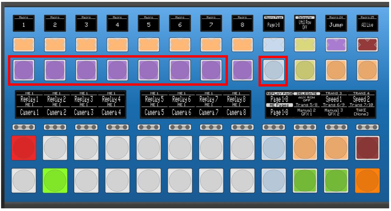The height and width of the screenshot is (211, 391).
Task: Click the Macro 25 'All Live' display
Action: click(x=367, y=23)
